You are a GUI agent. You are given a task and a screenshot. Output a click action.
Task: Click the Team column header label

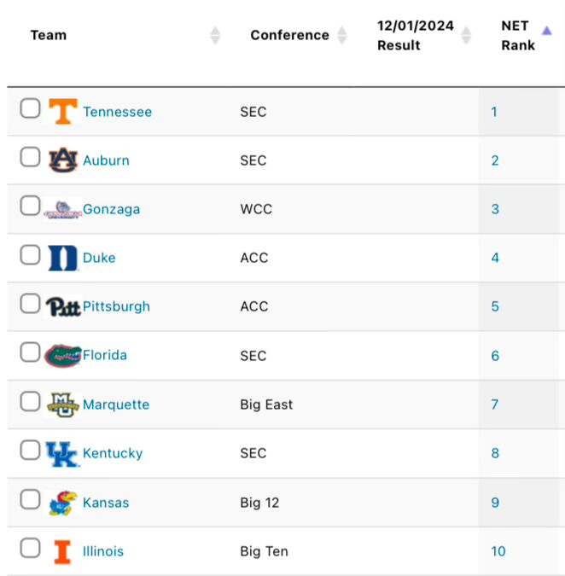(49, 35)
